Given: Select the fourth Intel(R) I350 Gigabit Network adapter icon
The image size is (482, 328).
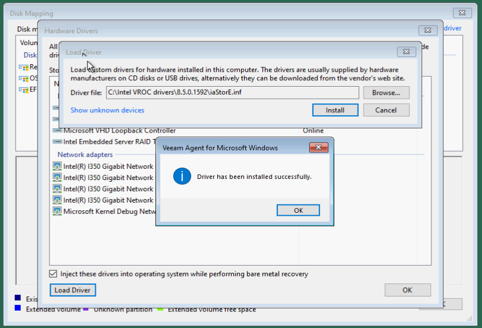Looking at the screenshot, I should (x=57, y=200).
